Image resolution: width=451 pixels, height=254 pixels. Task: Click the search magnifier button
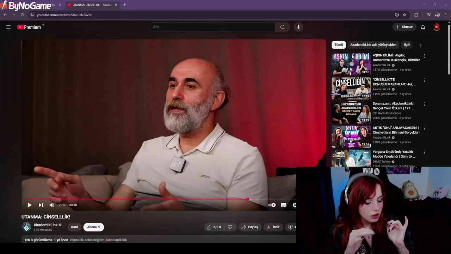coord(283,27)
